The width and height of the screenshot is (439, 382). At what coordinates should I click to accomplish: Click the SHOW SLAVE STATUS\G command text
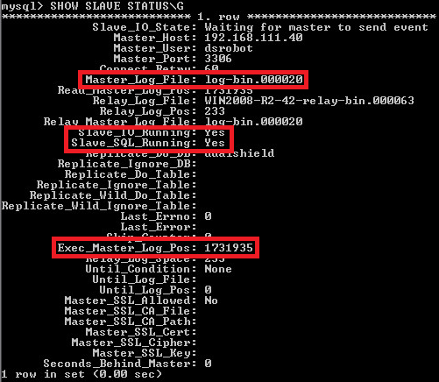tap(117, 5)
